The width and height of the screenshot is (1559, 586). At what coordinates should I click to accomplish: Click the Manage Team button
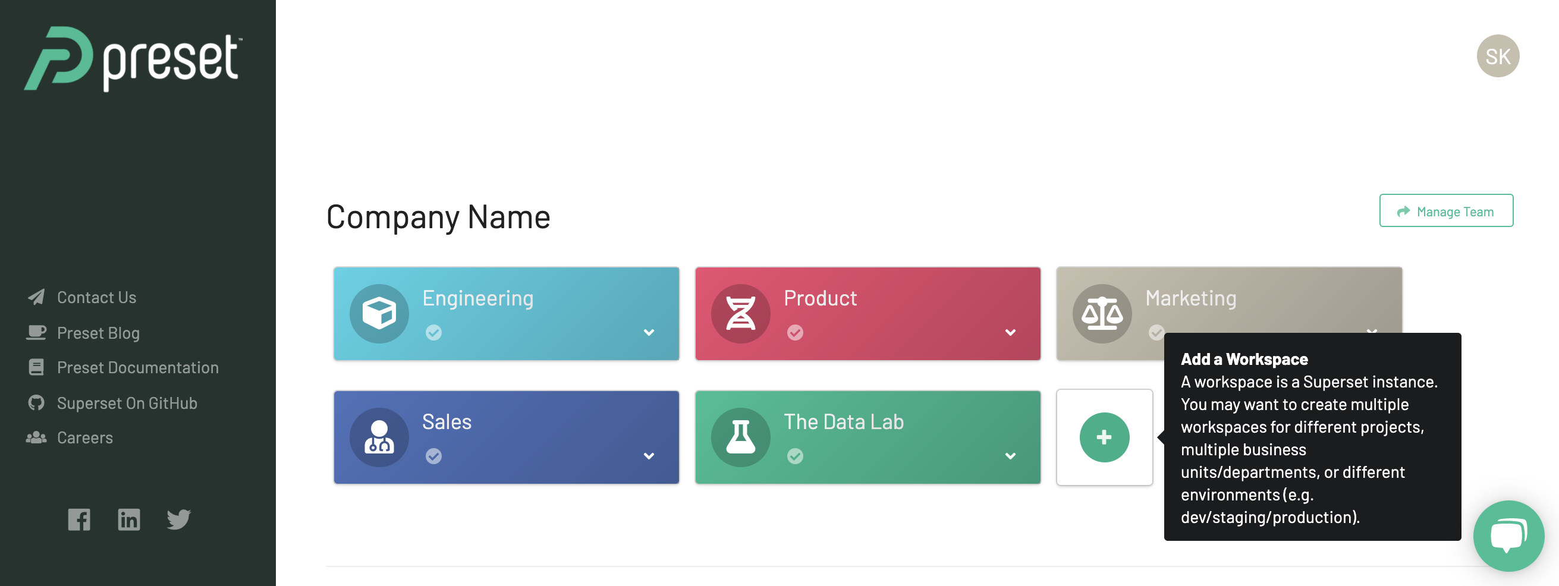point(1446,211)
